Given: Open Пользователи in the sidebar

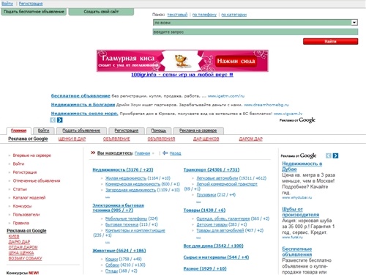Looking at the screenshot, I should click(26, 215).
